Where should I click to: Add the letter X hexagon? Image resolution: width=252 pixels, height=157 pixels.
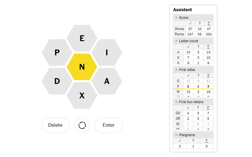(82, 95)
